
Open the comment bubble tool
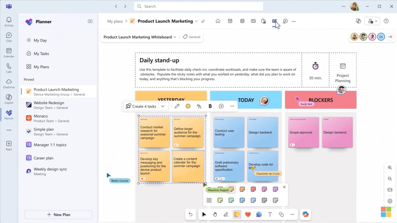259,214
